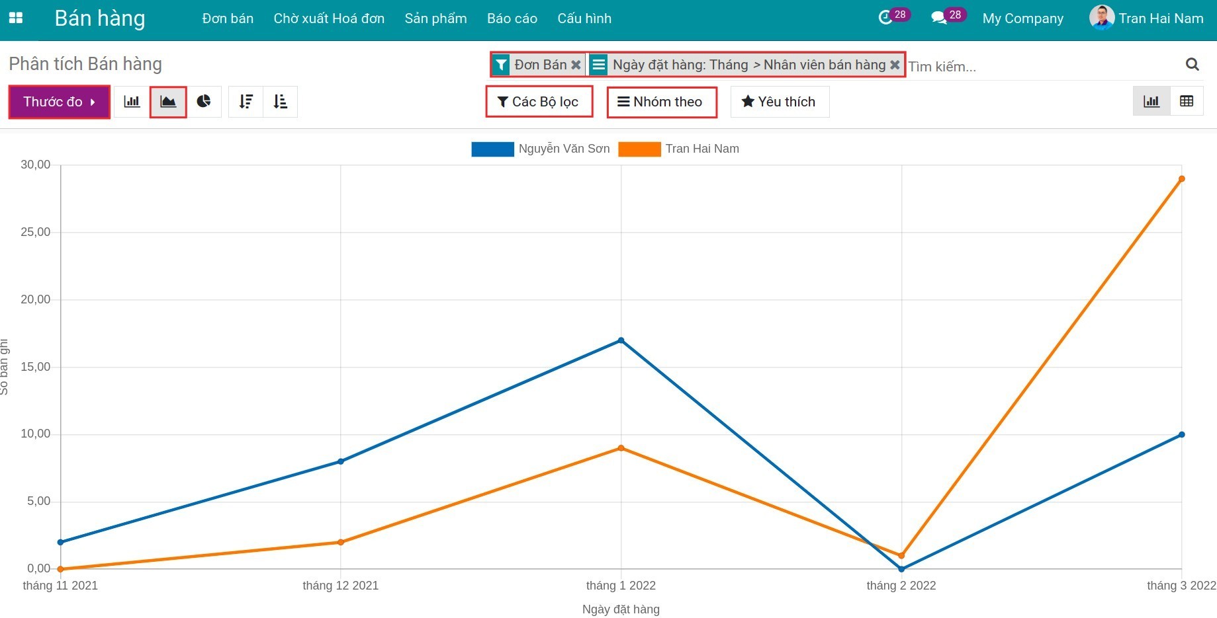Open the Nhóm theo group-by dropdown
This screenshot has height=618, width=1217.
click(662, 102)
